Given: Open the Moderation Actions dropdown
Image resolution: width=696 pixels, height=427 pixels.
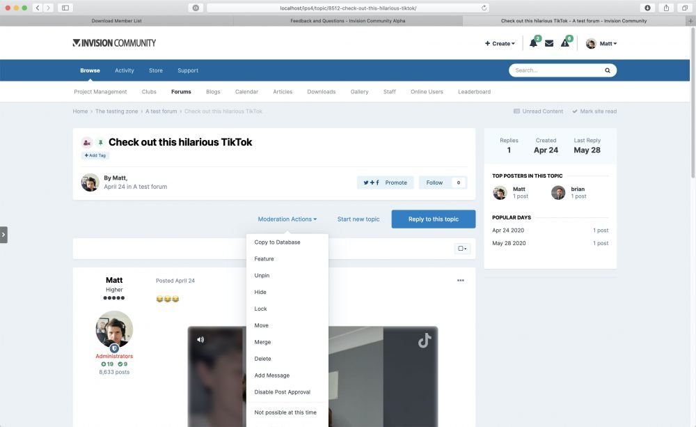Looking at the screenshot, I should click(x=287, y=219).
